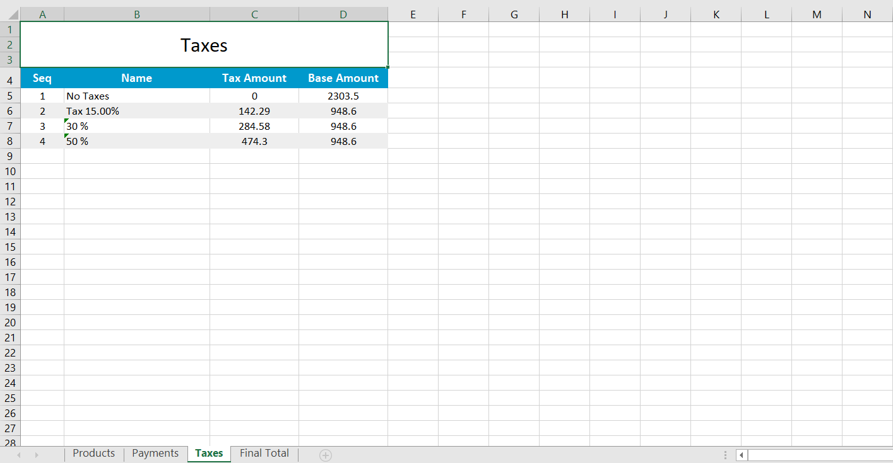Switch to the Payments sheet tab
Image resolution: width=893 pixels, height=463 pixels.
click(x=155, y=453)
